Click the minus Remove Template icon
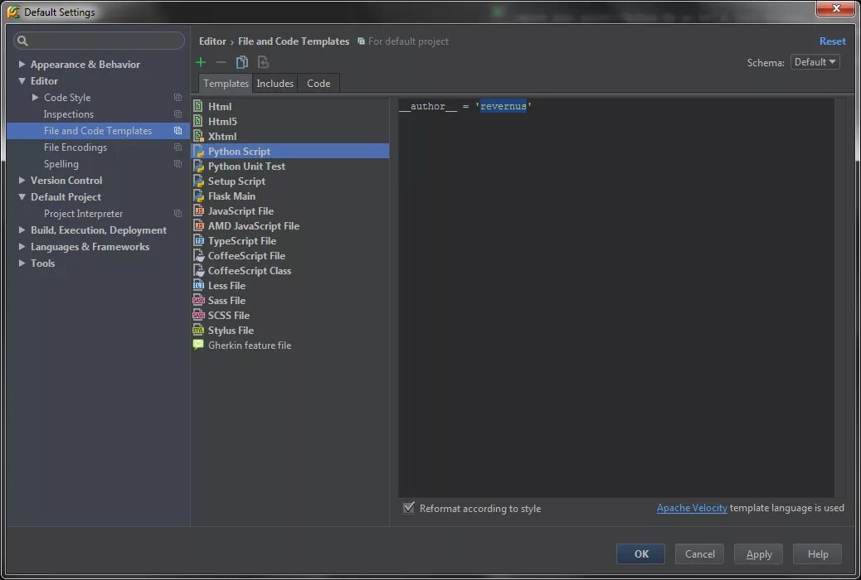Image resolution: width=861 pixels, height=580 pixels. (x=221, y=62)
